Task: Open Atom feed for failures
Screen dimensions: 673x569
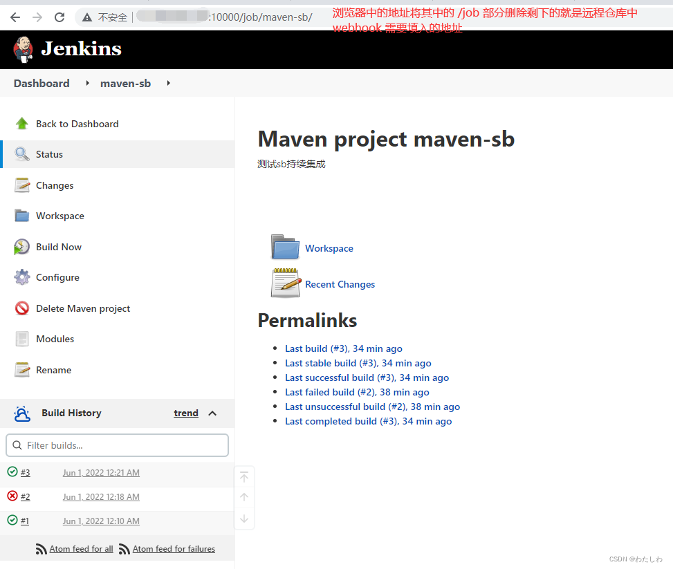Action: click(x=174, y=549)
